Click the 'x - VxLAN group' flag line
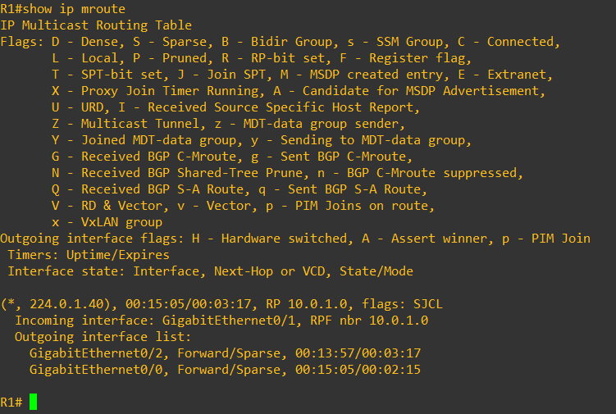This screenshot has height=414, width=616. [x=107, y=222]
